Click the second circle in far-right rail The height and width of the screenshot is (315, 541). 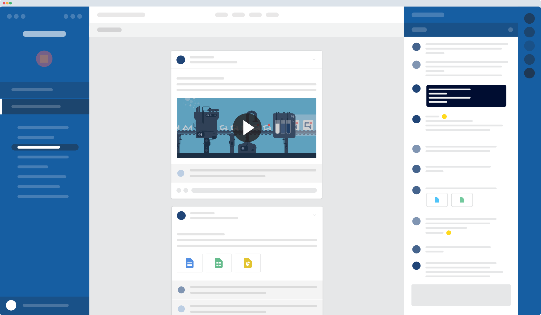point(529,32)
